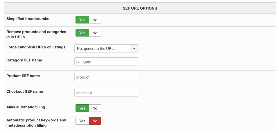Switch Alias automatic filling to No
Image resolution: width=279 pixels, height=133 pixels.
(x=95, y=108)
